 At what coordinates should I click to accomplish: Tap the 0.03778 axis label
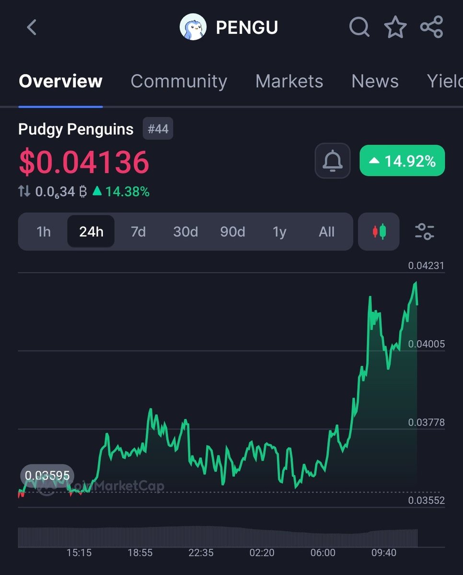click(x=426, y=422)
